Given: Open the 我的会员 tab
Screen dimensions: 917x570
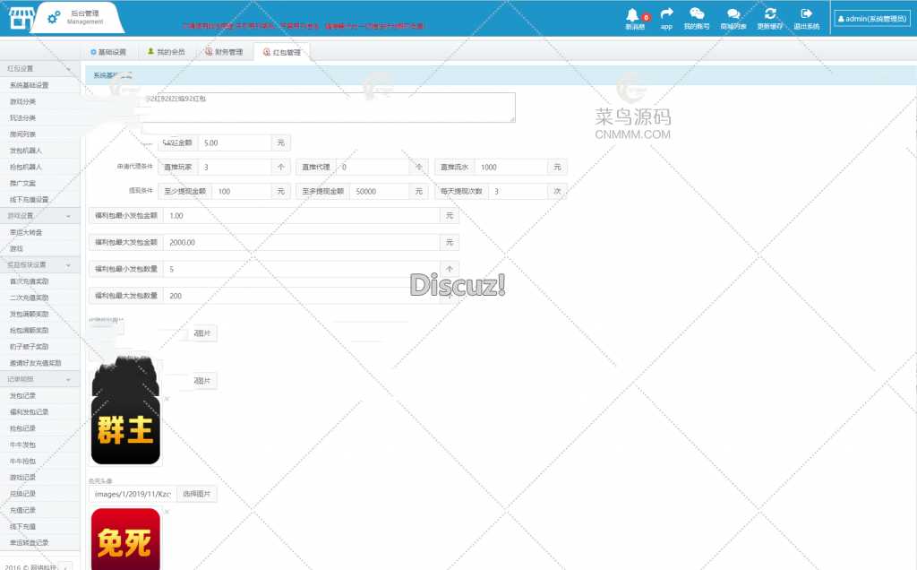Looking at the screenshot, I should click(166, 52).
